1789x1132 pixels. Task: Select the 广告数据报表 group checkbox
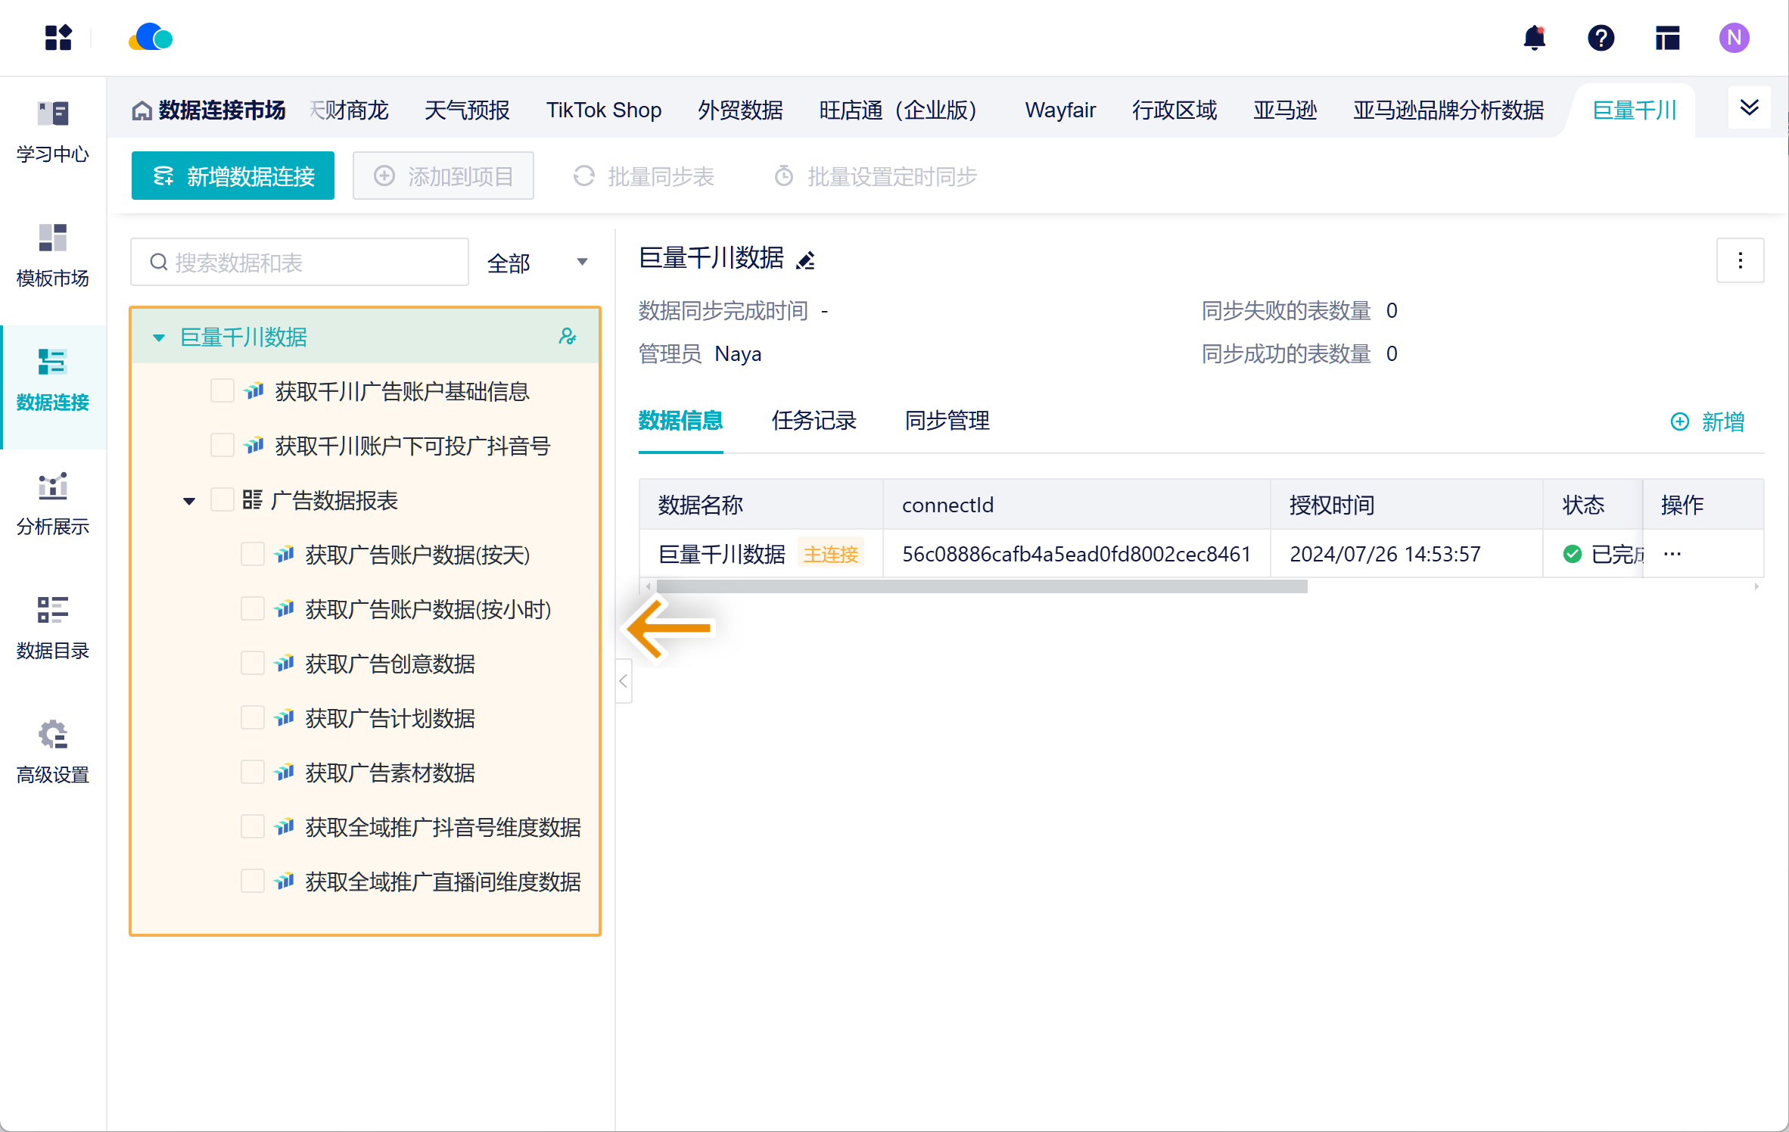222,499
